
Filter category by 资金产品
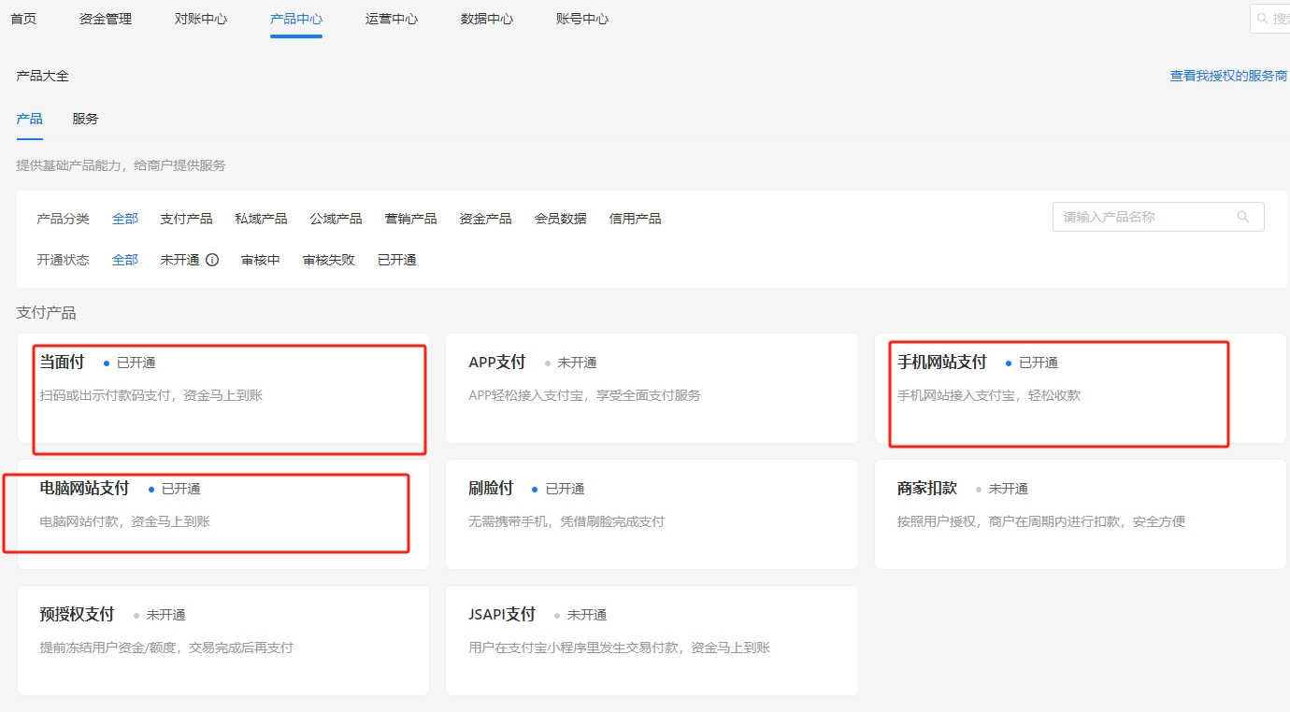tap(486, 219)
